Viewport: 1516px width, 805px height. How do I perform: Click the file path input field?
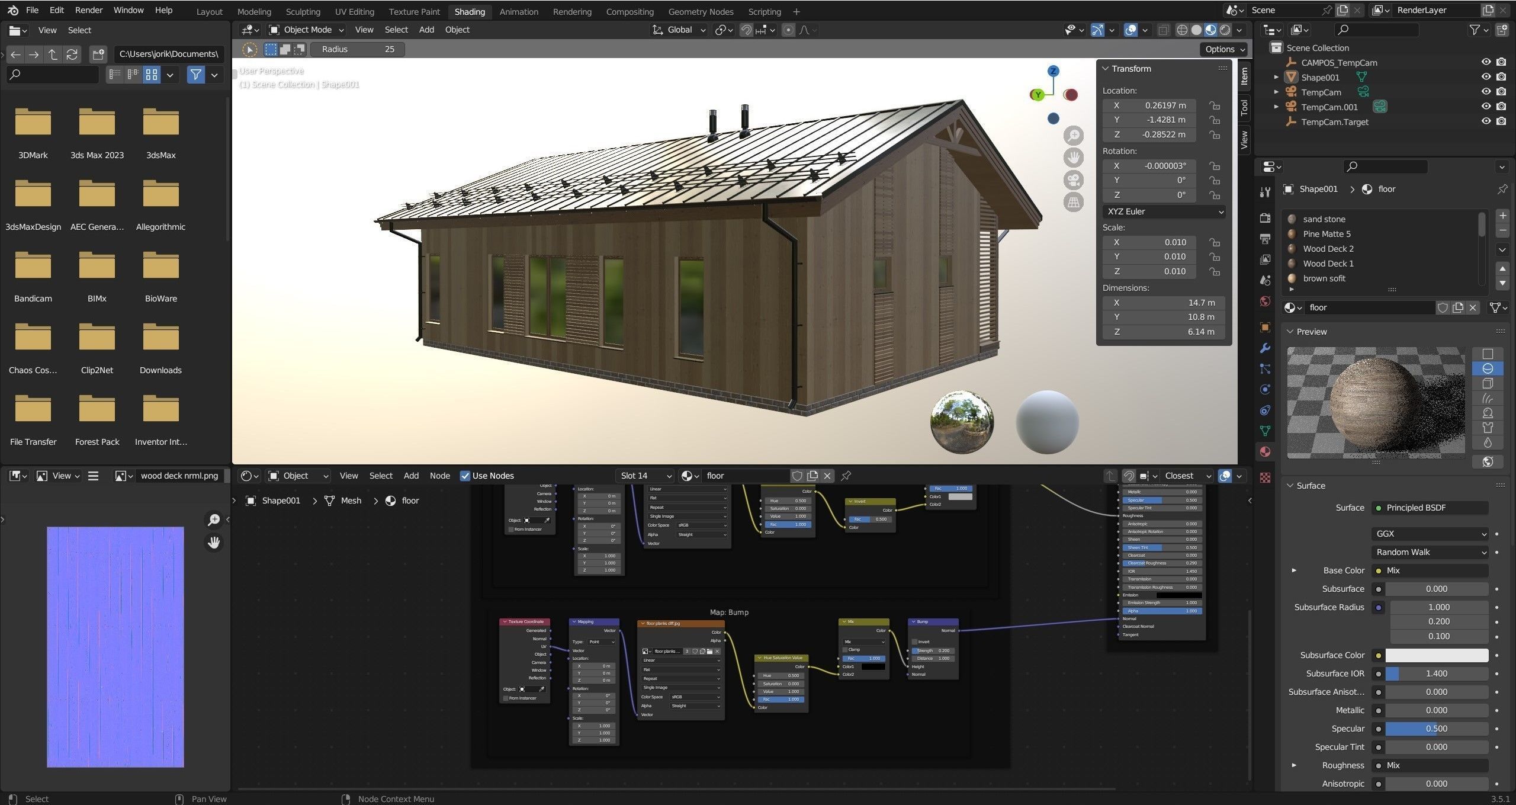coord(169,54)
